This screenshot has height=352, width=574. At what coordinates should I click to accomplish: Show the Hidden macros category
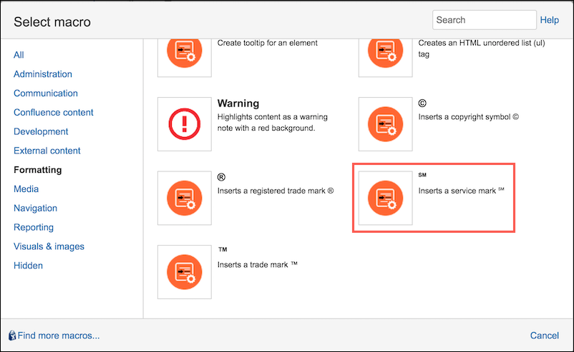coord(28,266)
